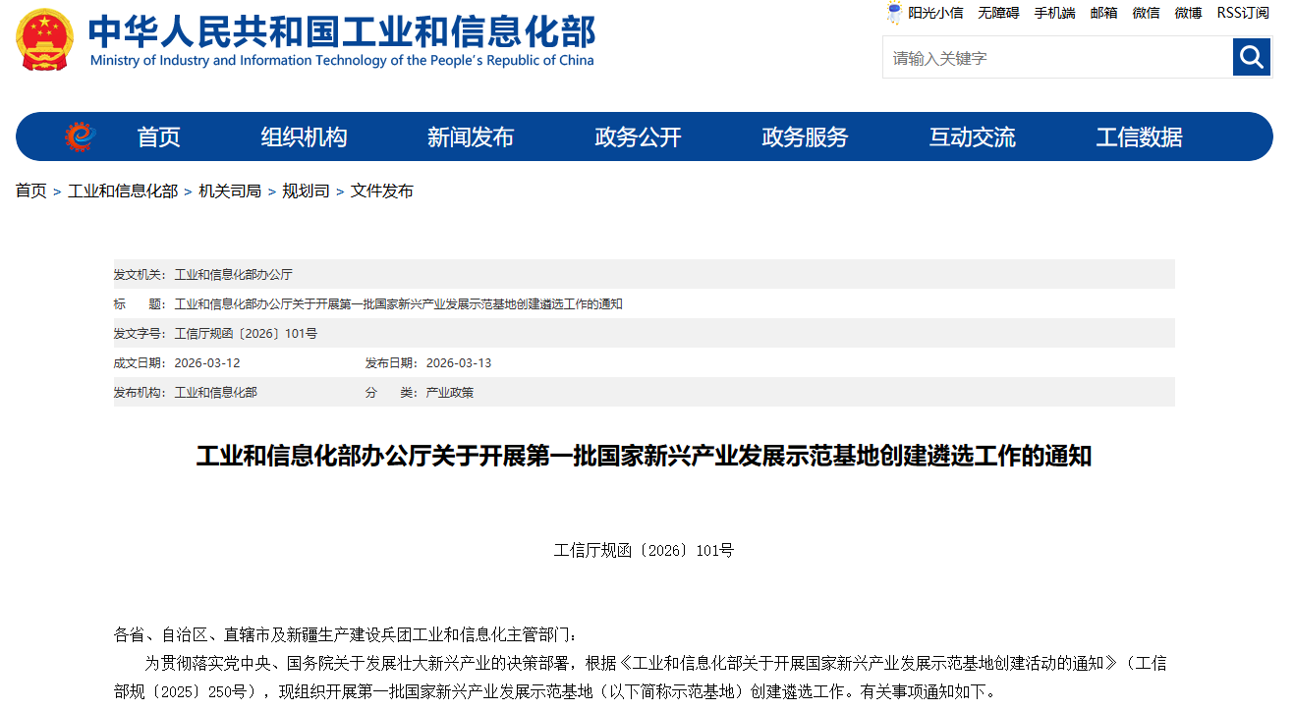The image size is (1294, 710).
Task: Open the 微博 Weibo link
Action: click(1188, 14)
